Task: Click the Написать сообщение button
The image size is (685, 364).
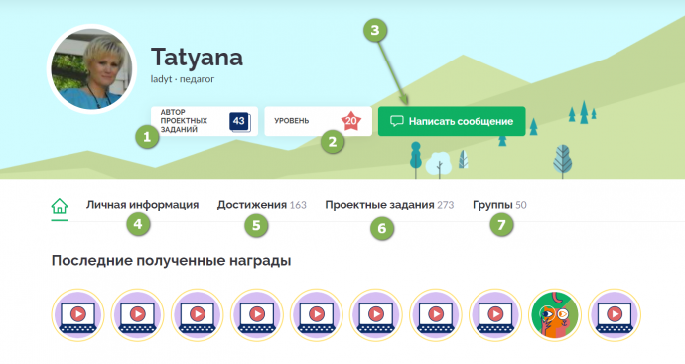Action: [x=452, y=121]
